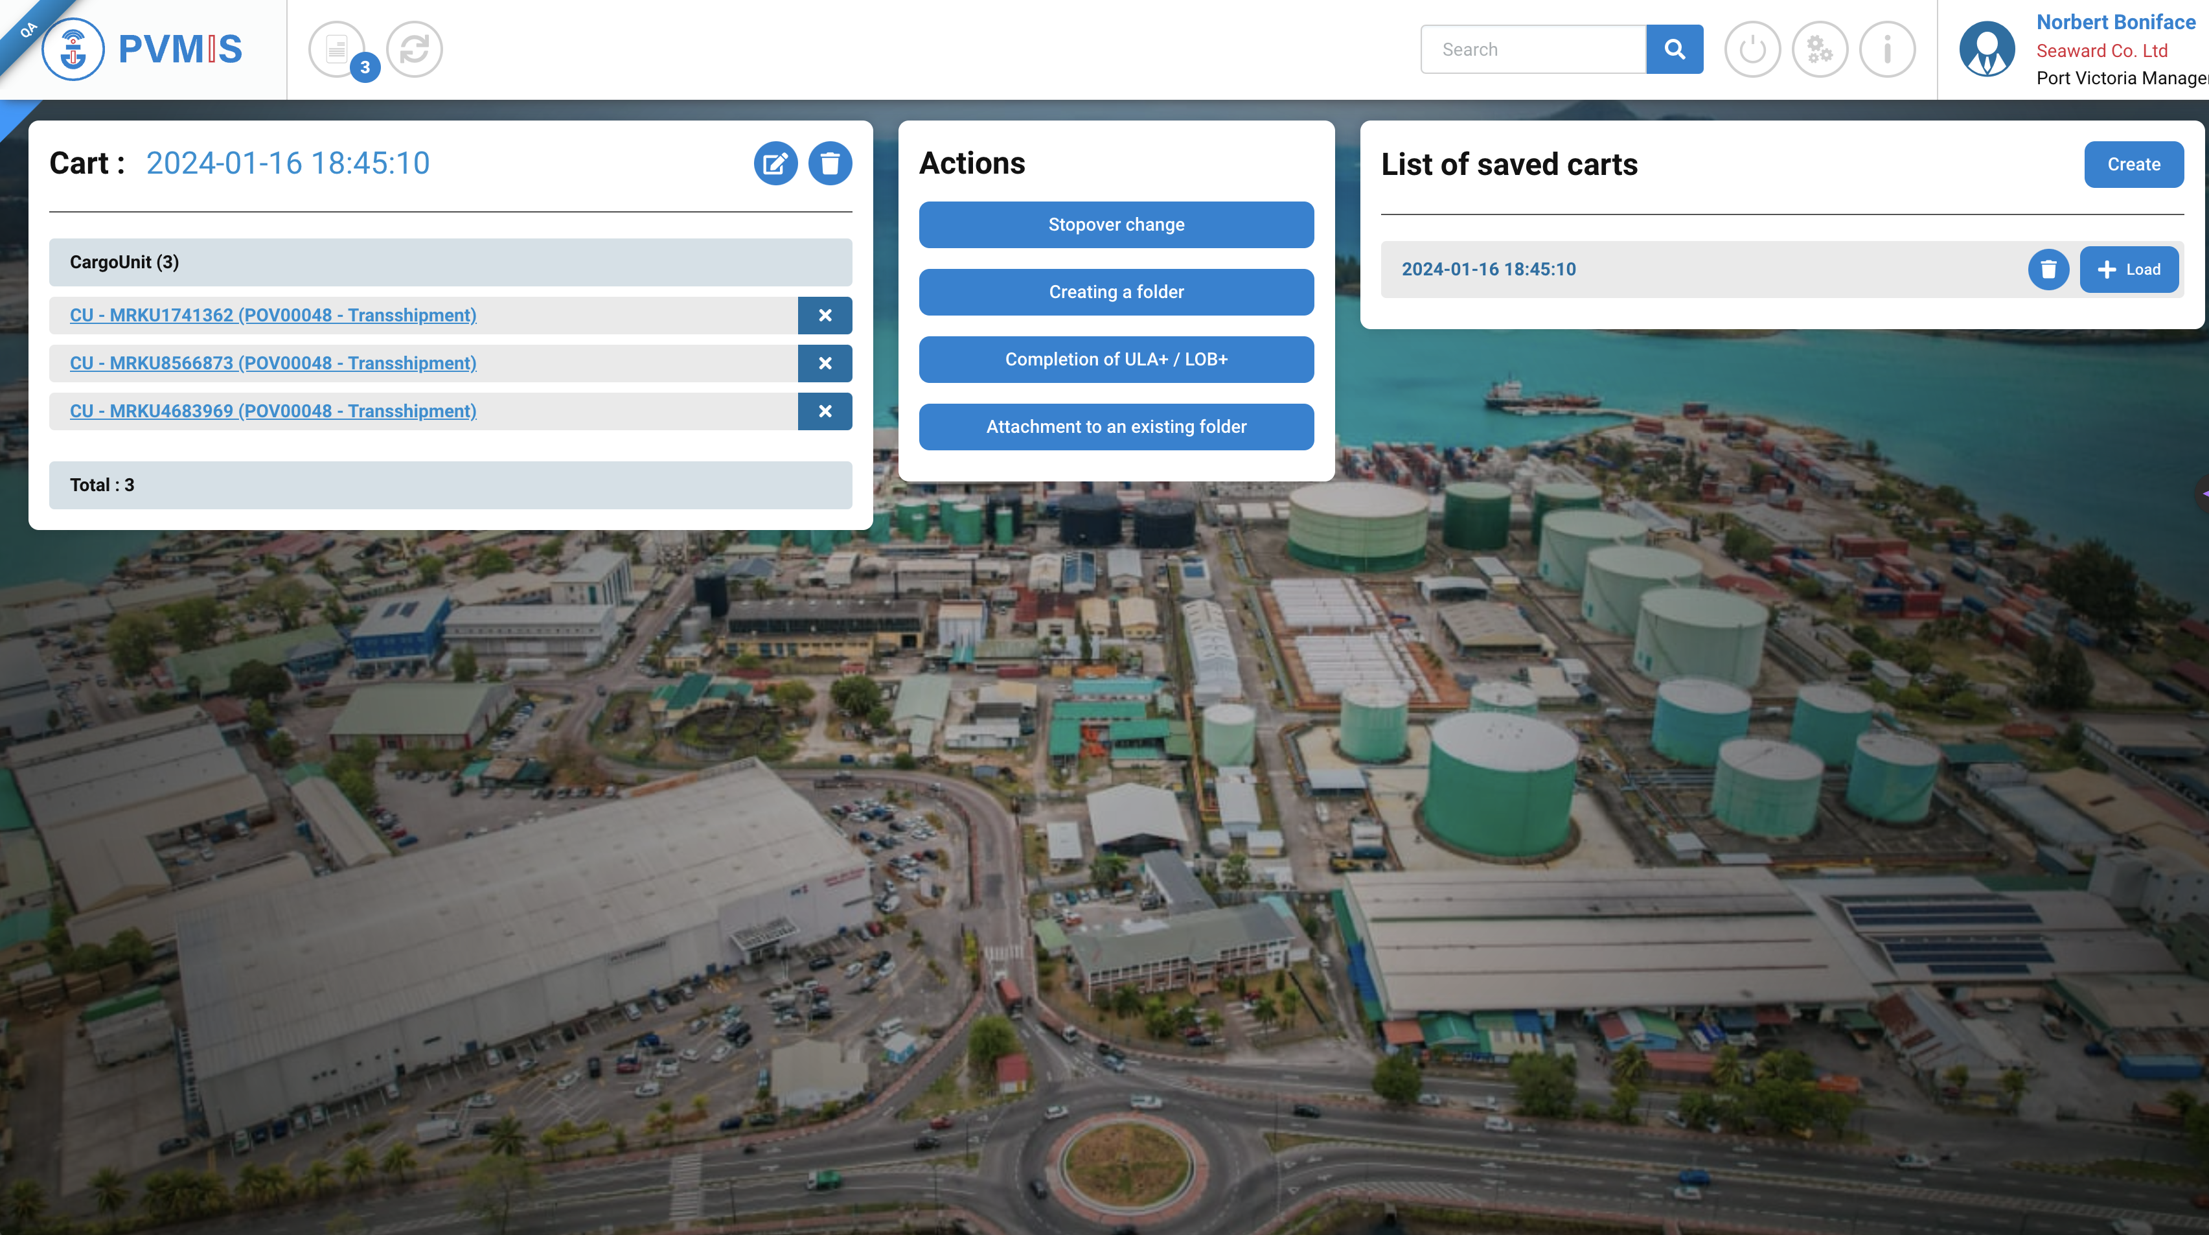
Task: Remove MRKU1741362 from the cart
Action: click(824, 316)
